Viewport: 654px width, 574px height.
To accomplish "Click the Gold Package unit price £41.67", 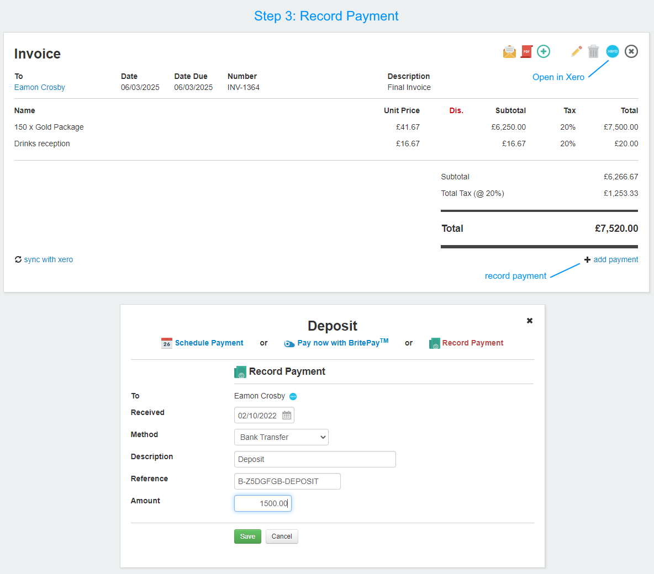I will pyautogui.click(x=408, y=127).
